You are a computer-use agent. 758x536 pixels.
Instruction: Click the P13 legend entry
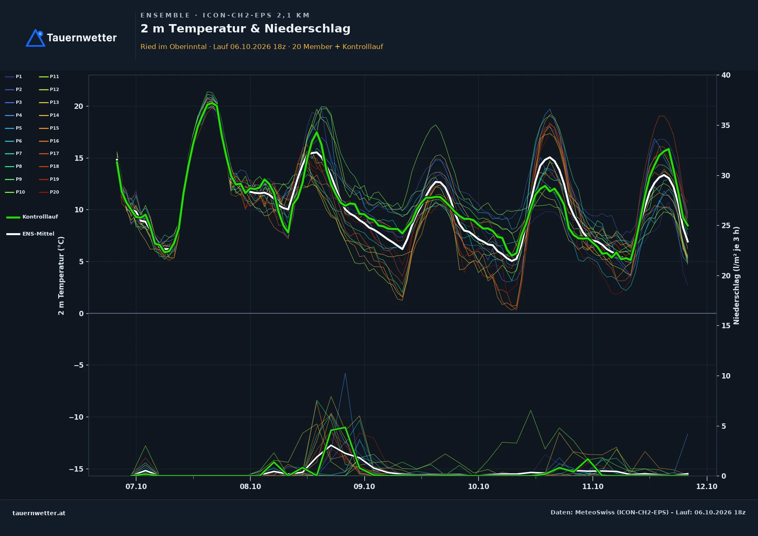[x=49, y=102]
